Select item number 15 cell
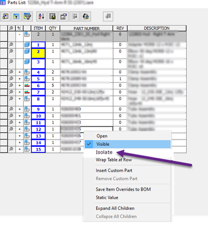Image resolution: width=208 pixels, height=225 pixels. (38, 150)
